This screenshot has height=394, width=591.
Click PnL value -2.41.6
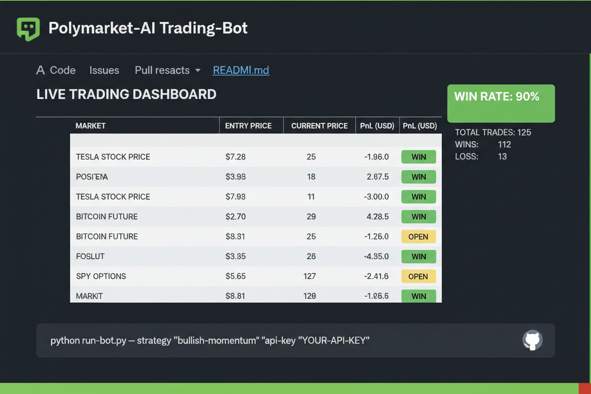pos(376,276)
